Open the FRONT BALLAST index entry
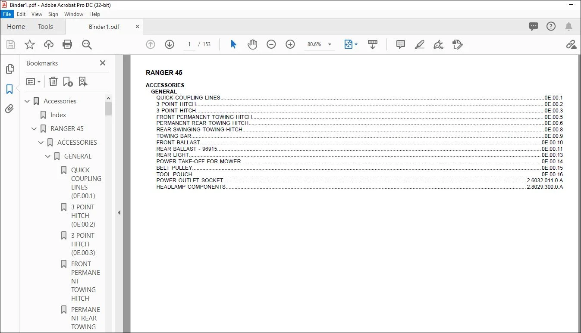The image size is (581, 333). pyautogui.click(x=179, y=143)
